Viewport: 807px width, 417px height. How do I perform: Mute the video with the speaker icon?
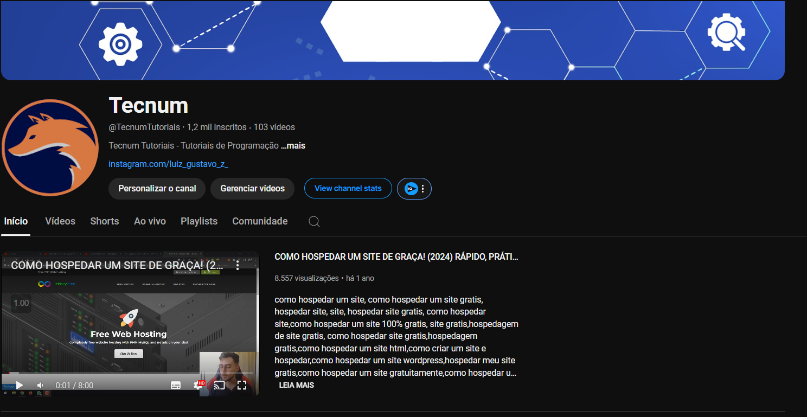click(x=40, y=385)
